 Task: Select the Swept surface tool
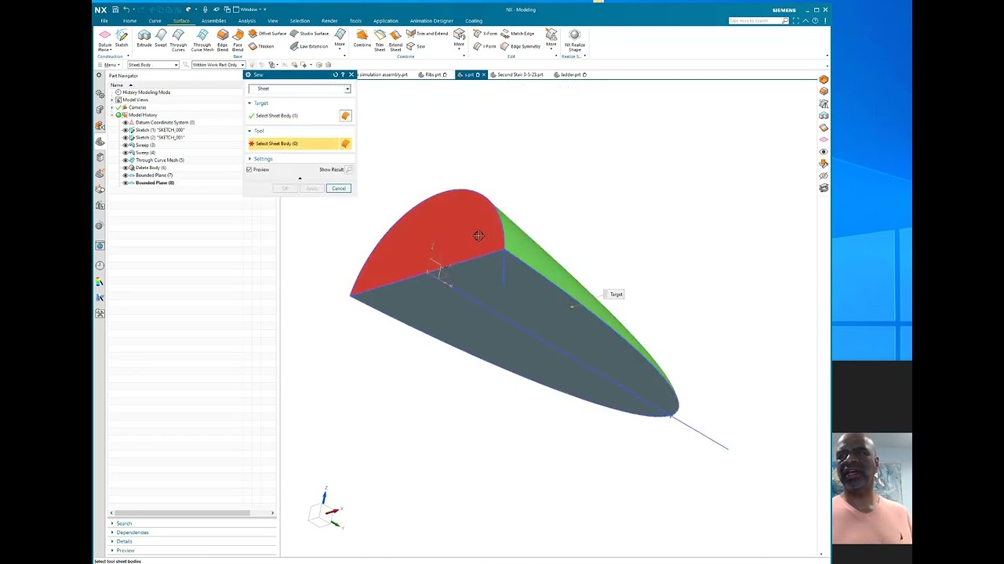pyautogui.click(x=161, y=39)
